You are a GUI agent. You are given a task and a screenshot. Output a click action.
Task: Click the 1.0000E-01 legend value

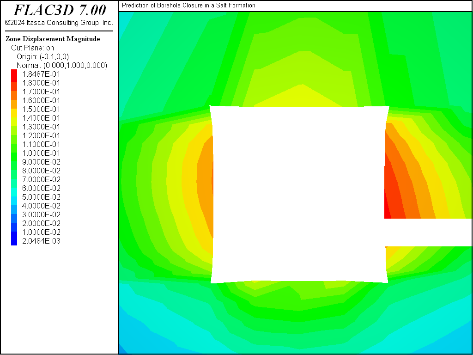41,153
